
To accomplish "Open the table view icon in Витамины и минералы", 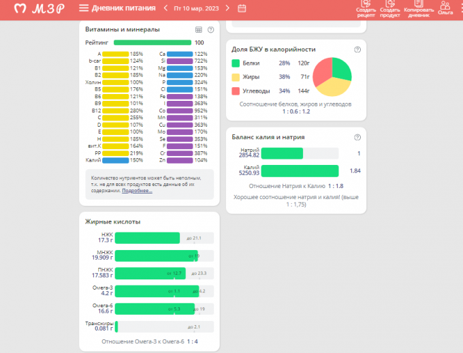I will pyautogui.click(x=199, y=30).
